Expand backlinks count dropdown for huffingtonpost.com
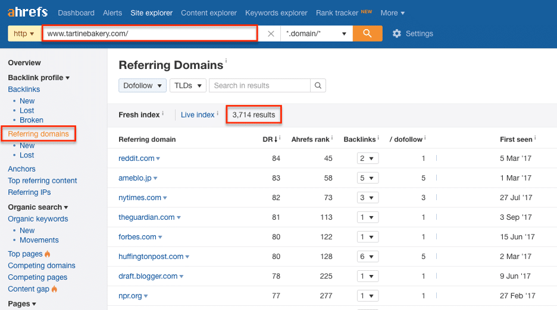Viewport: 557px width, 310px height. pyautogui.click(x=368, y=257)
